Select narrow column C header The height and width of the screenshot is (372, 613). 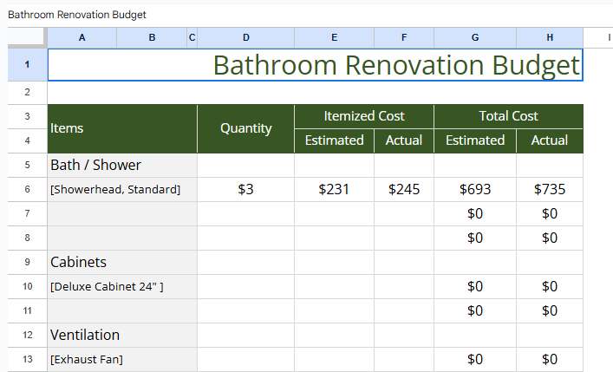pos(192,37)
